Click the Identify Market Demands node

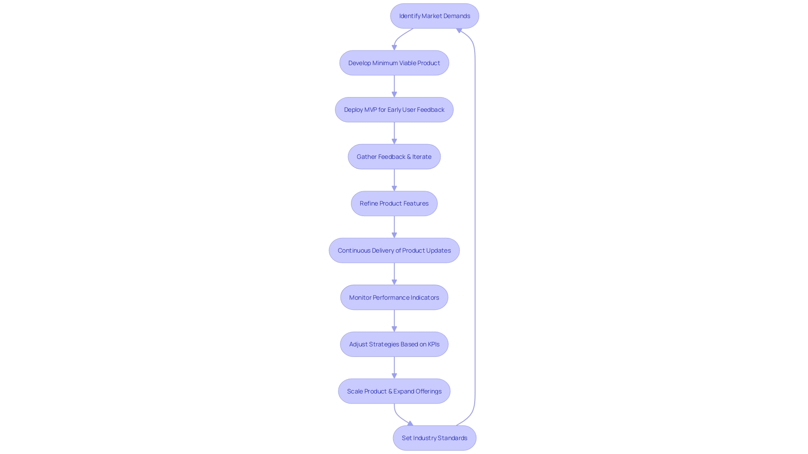pyautogui.click(x=435, y=16)
